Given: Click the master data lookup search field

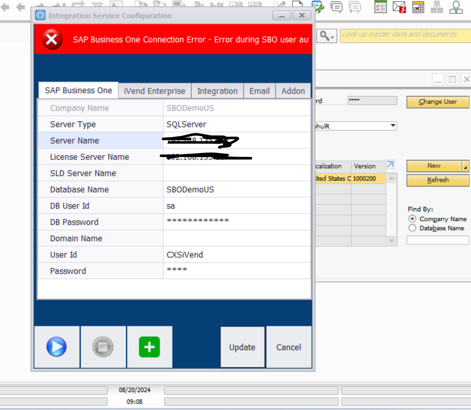Looking at the screenshot, I should [406, 36].
